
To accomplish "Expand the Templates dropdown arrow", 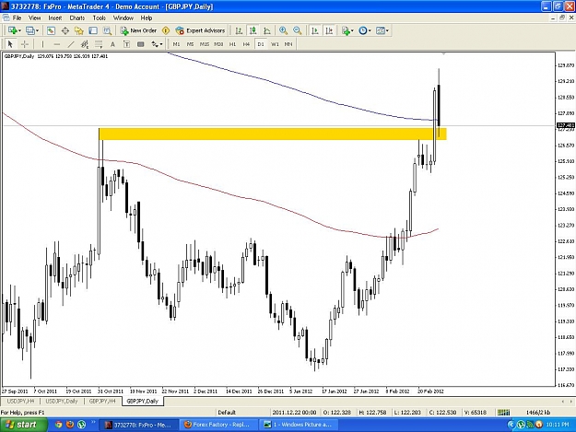I will point(387,30).
